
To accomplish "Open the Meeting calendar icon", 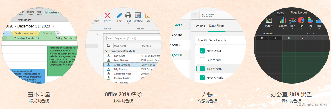I will (x=138, y=15).
